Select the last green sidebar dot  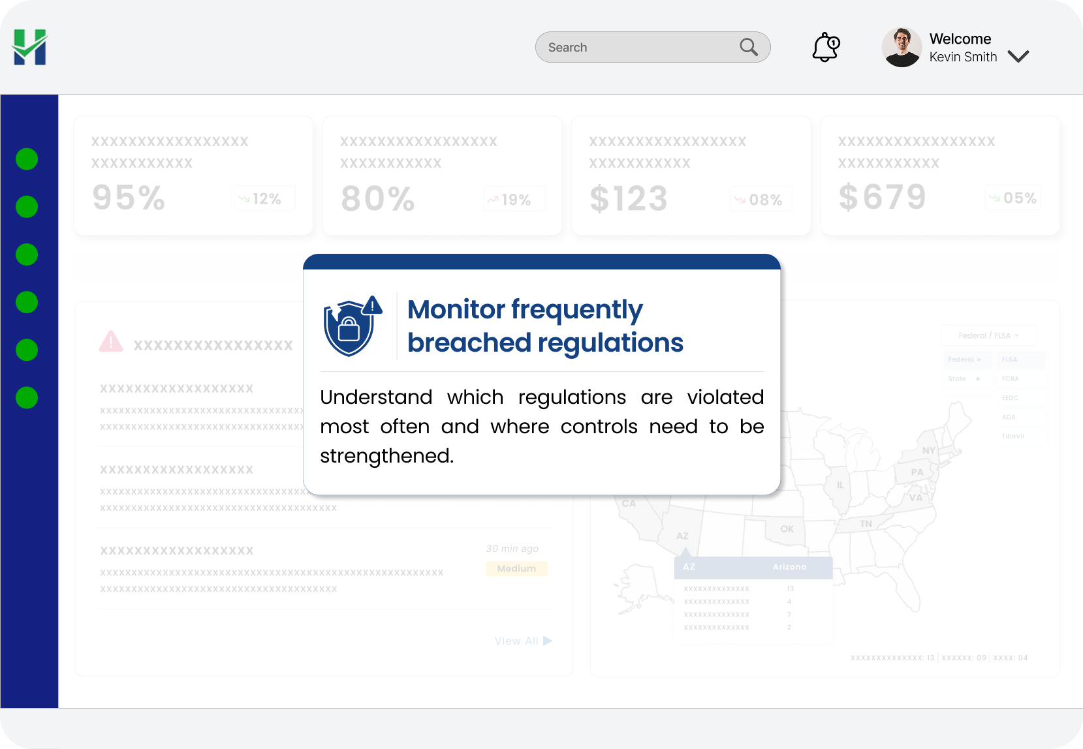coord(27,397)
